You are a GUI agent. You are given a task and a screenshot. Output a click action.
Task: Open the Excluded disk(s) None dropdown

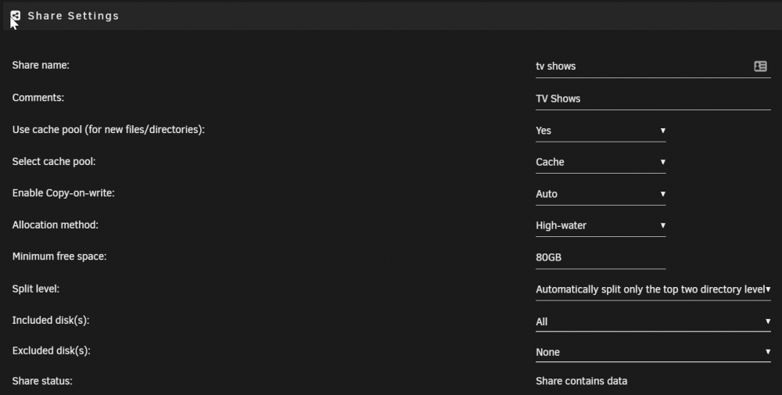pyautogui.click(x=653, y=352)
